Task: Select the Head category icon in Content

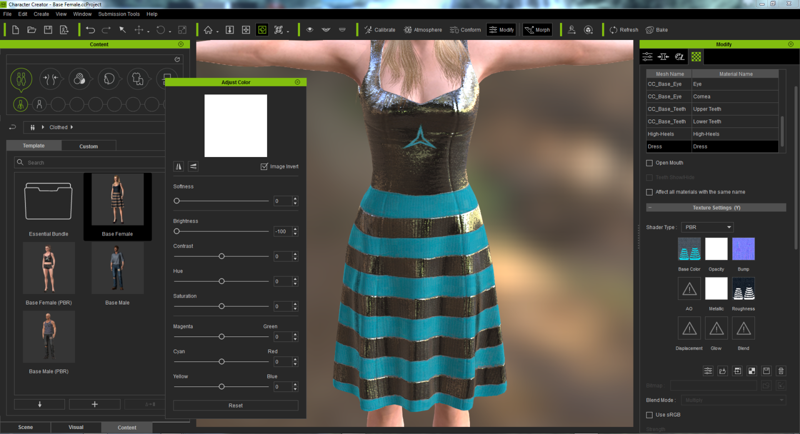Action: (x=109, y=79)
